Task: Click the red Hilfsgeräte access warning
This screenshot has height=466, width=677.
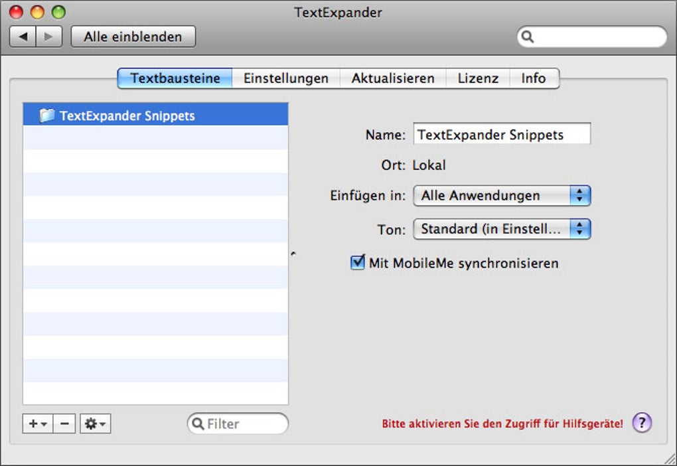Action: click(x=502, y=424)
